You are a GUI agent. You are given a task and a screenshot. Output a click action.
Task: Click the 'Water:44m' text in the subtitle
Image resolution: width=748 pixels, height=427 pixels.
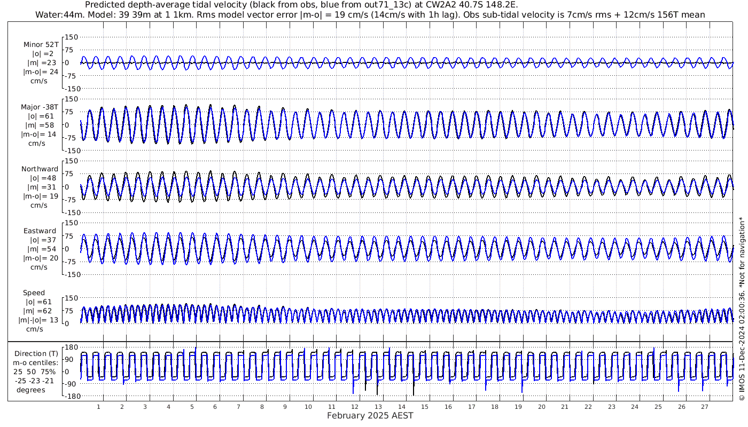(x=58, y=14)
